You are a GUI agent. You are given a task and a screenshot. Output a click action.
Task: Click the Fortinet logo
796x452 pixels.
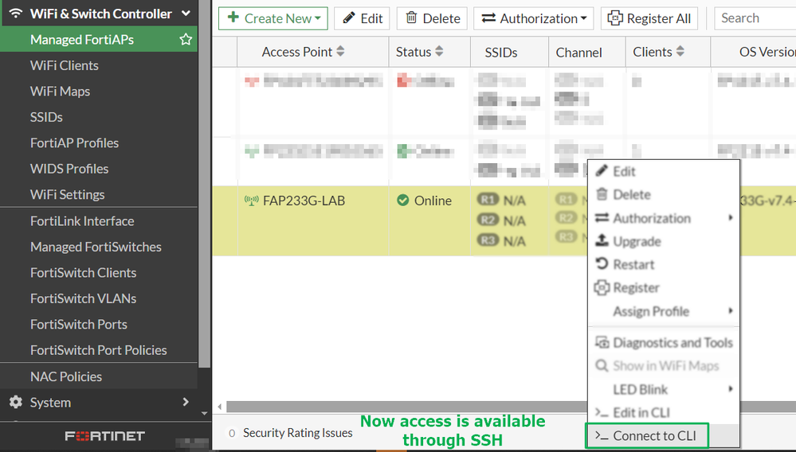point(104,436)
